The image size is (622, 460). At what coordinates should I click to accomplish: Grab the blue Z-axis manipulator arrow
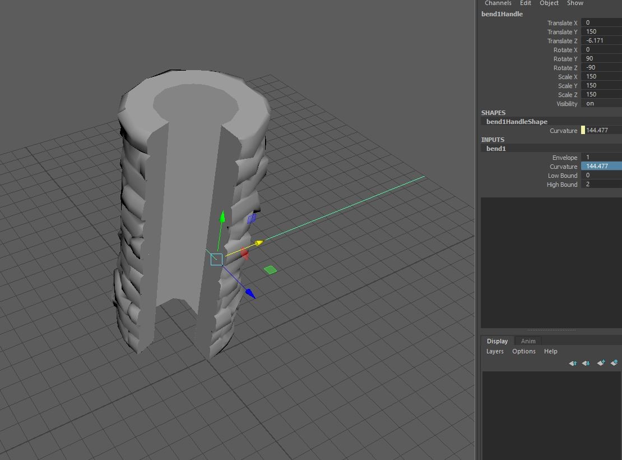click(x=250, y=293)
